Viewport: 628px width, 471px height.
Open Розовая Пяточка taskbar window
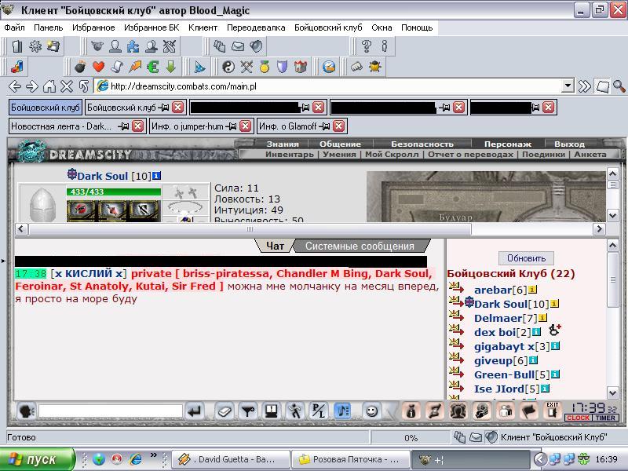pyautogui.click(x=351, y=459)
